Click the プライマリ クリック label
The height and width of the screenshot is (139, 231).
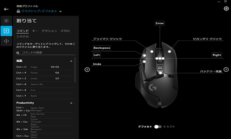[107, 39]
